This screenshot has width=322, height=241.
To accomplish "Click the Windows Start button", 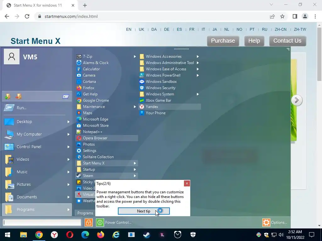I will (8, 235).
